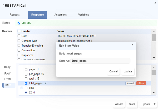Screen dimensions: 158x109
Task: Open the Assertions tab
Action: click(60, 15)
